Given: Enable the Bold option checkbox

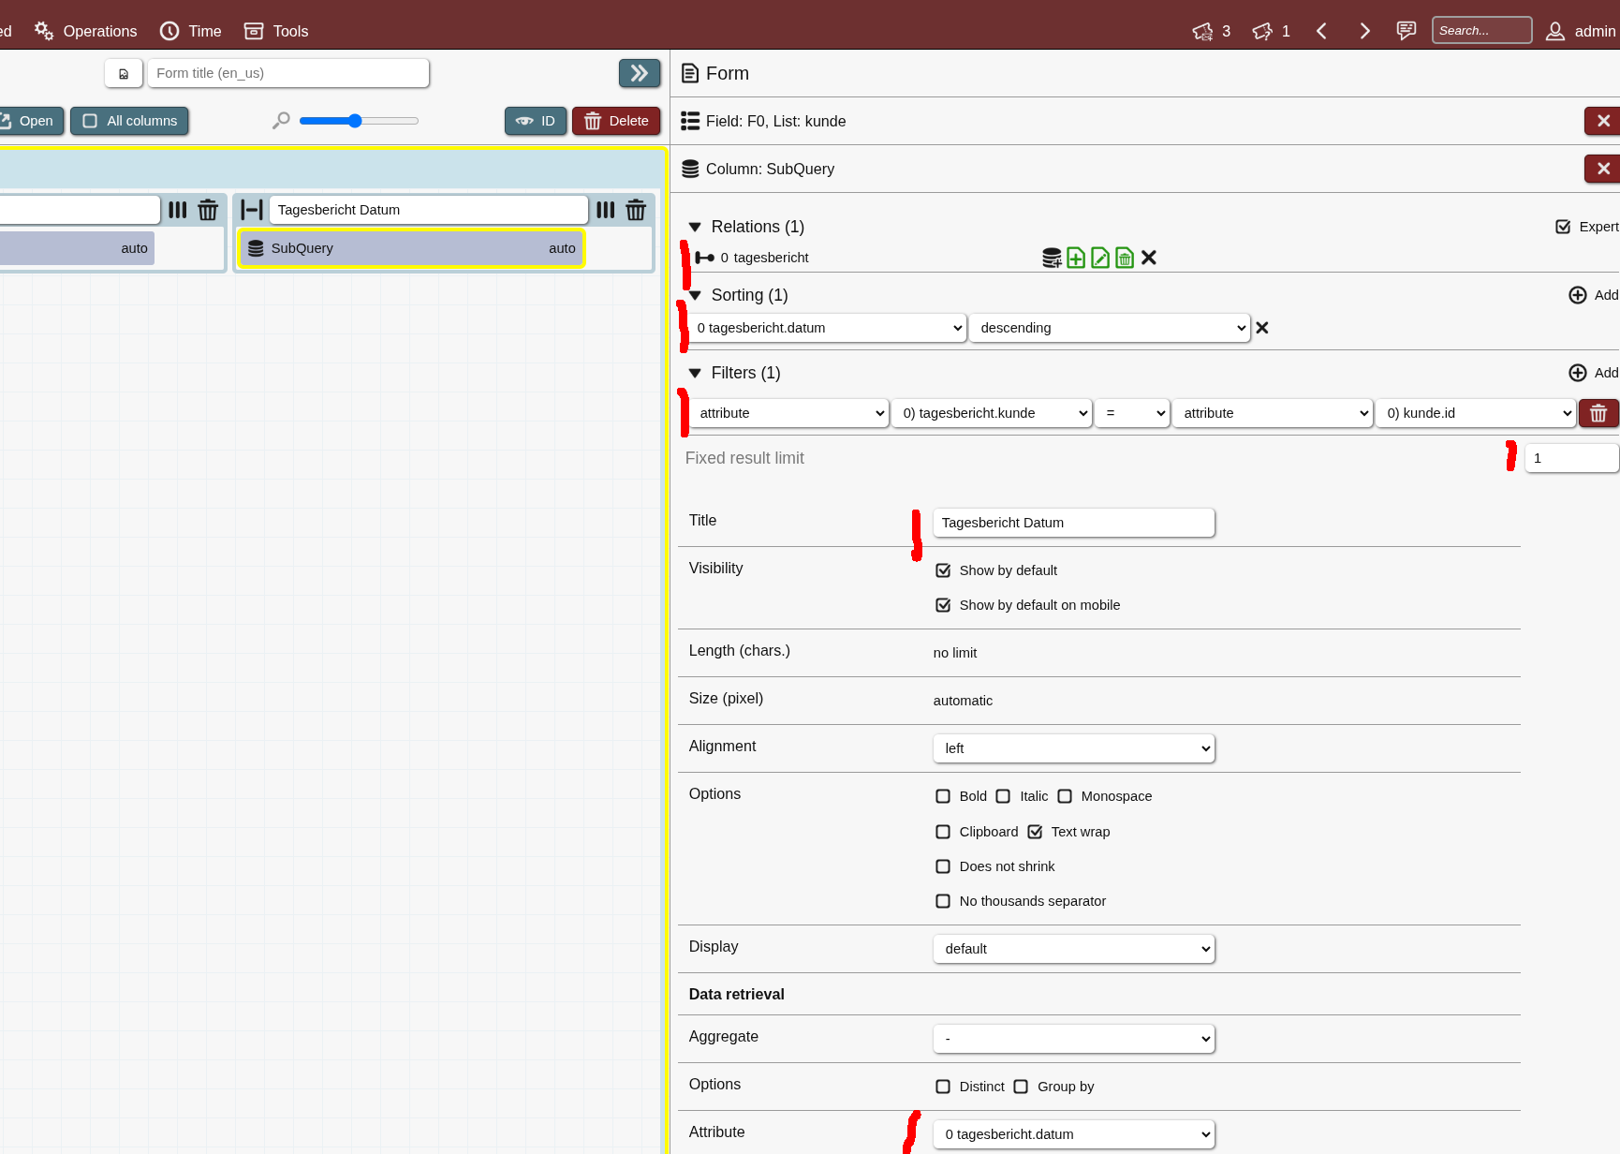Looking at the screenshot, I should pyautogui.click(x=943, y=796).
